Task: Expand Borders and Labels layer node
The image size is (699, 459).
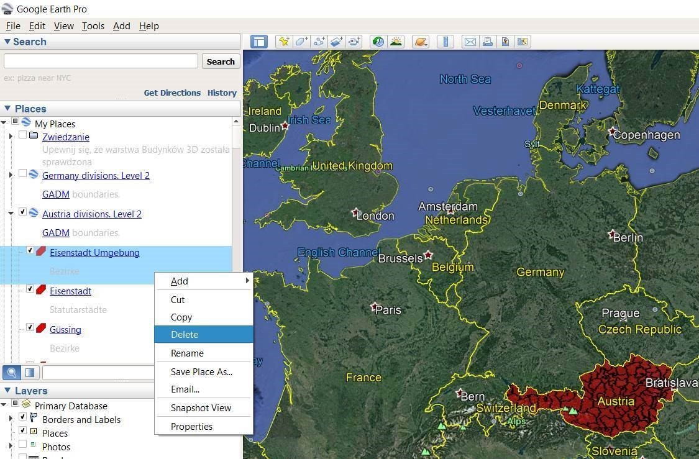Action: pyautogui.click(x=11, y=419)
